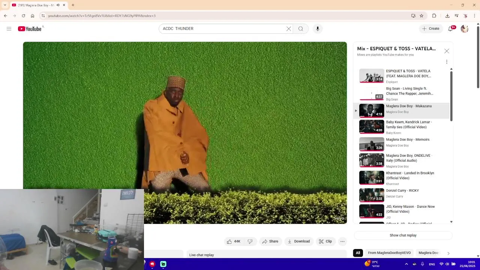The width and height of the screenshot is (480, 270).
Task: Open the YouTube hamburger guide menu
Action: point(9,28)
